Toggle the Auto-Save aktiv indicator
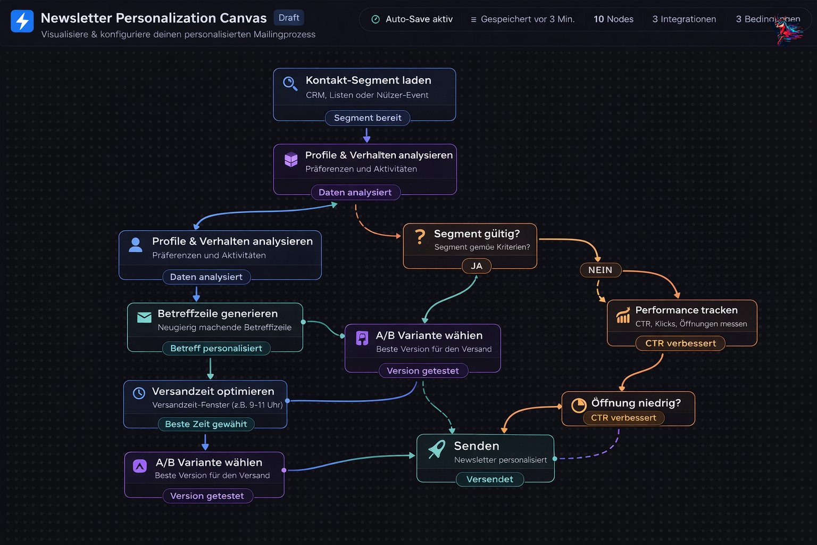This screenshot has width=817, height=545. tap(412, 19)
